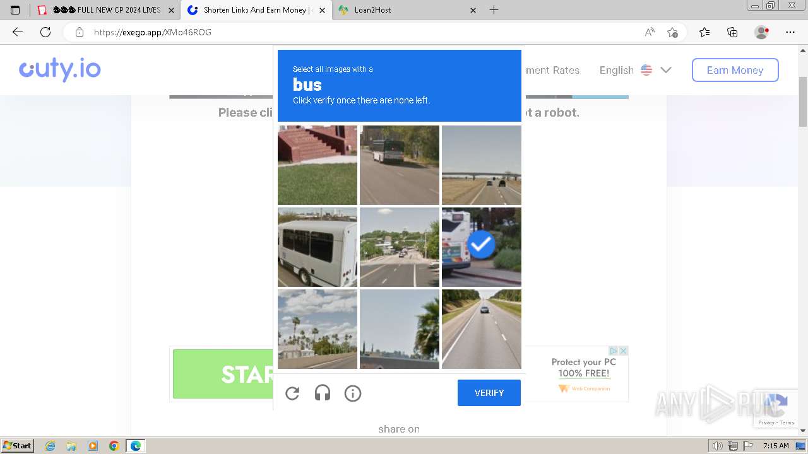Open the Windows Start menu
Screen dimensions: 808x454
pos(18,446)
